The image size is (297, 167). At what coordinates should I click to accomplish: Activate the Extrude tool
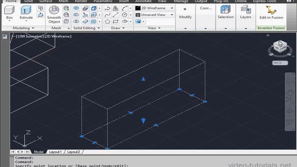pos(26,12)
